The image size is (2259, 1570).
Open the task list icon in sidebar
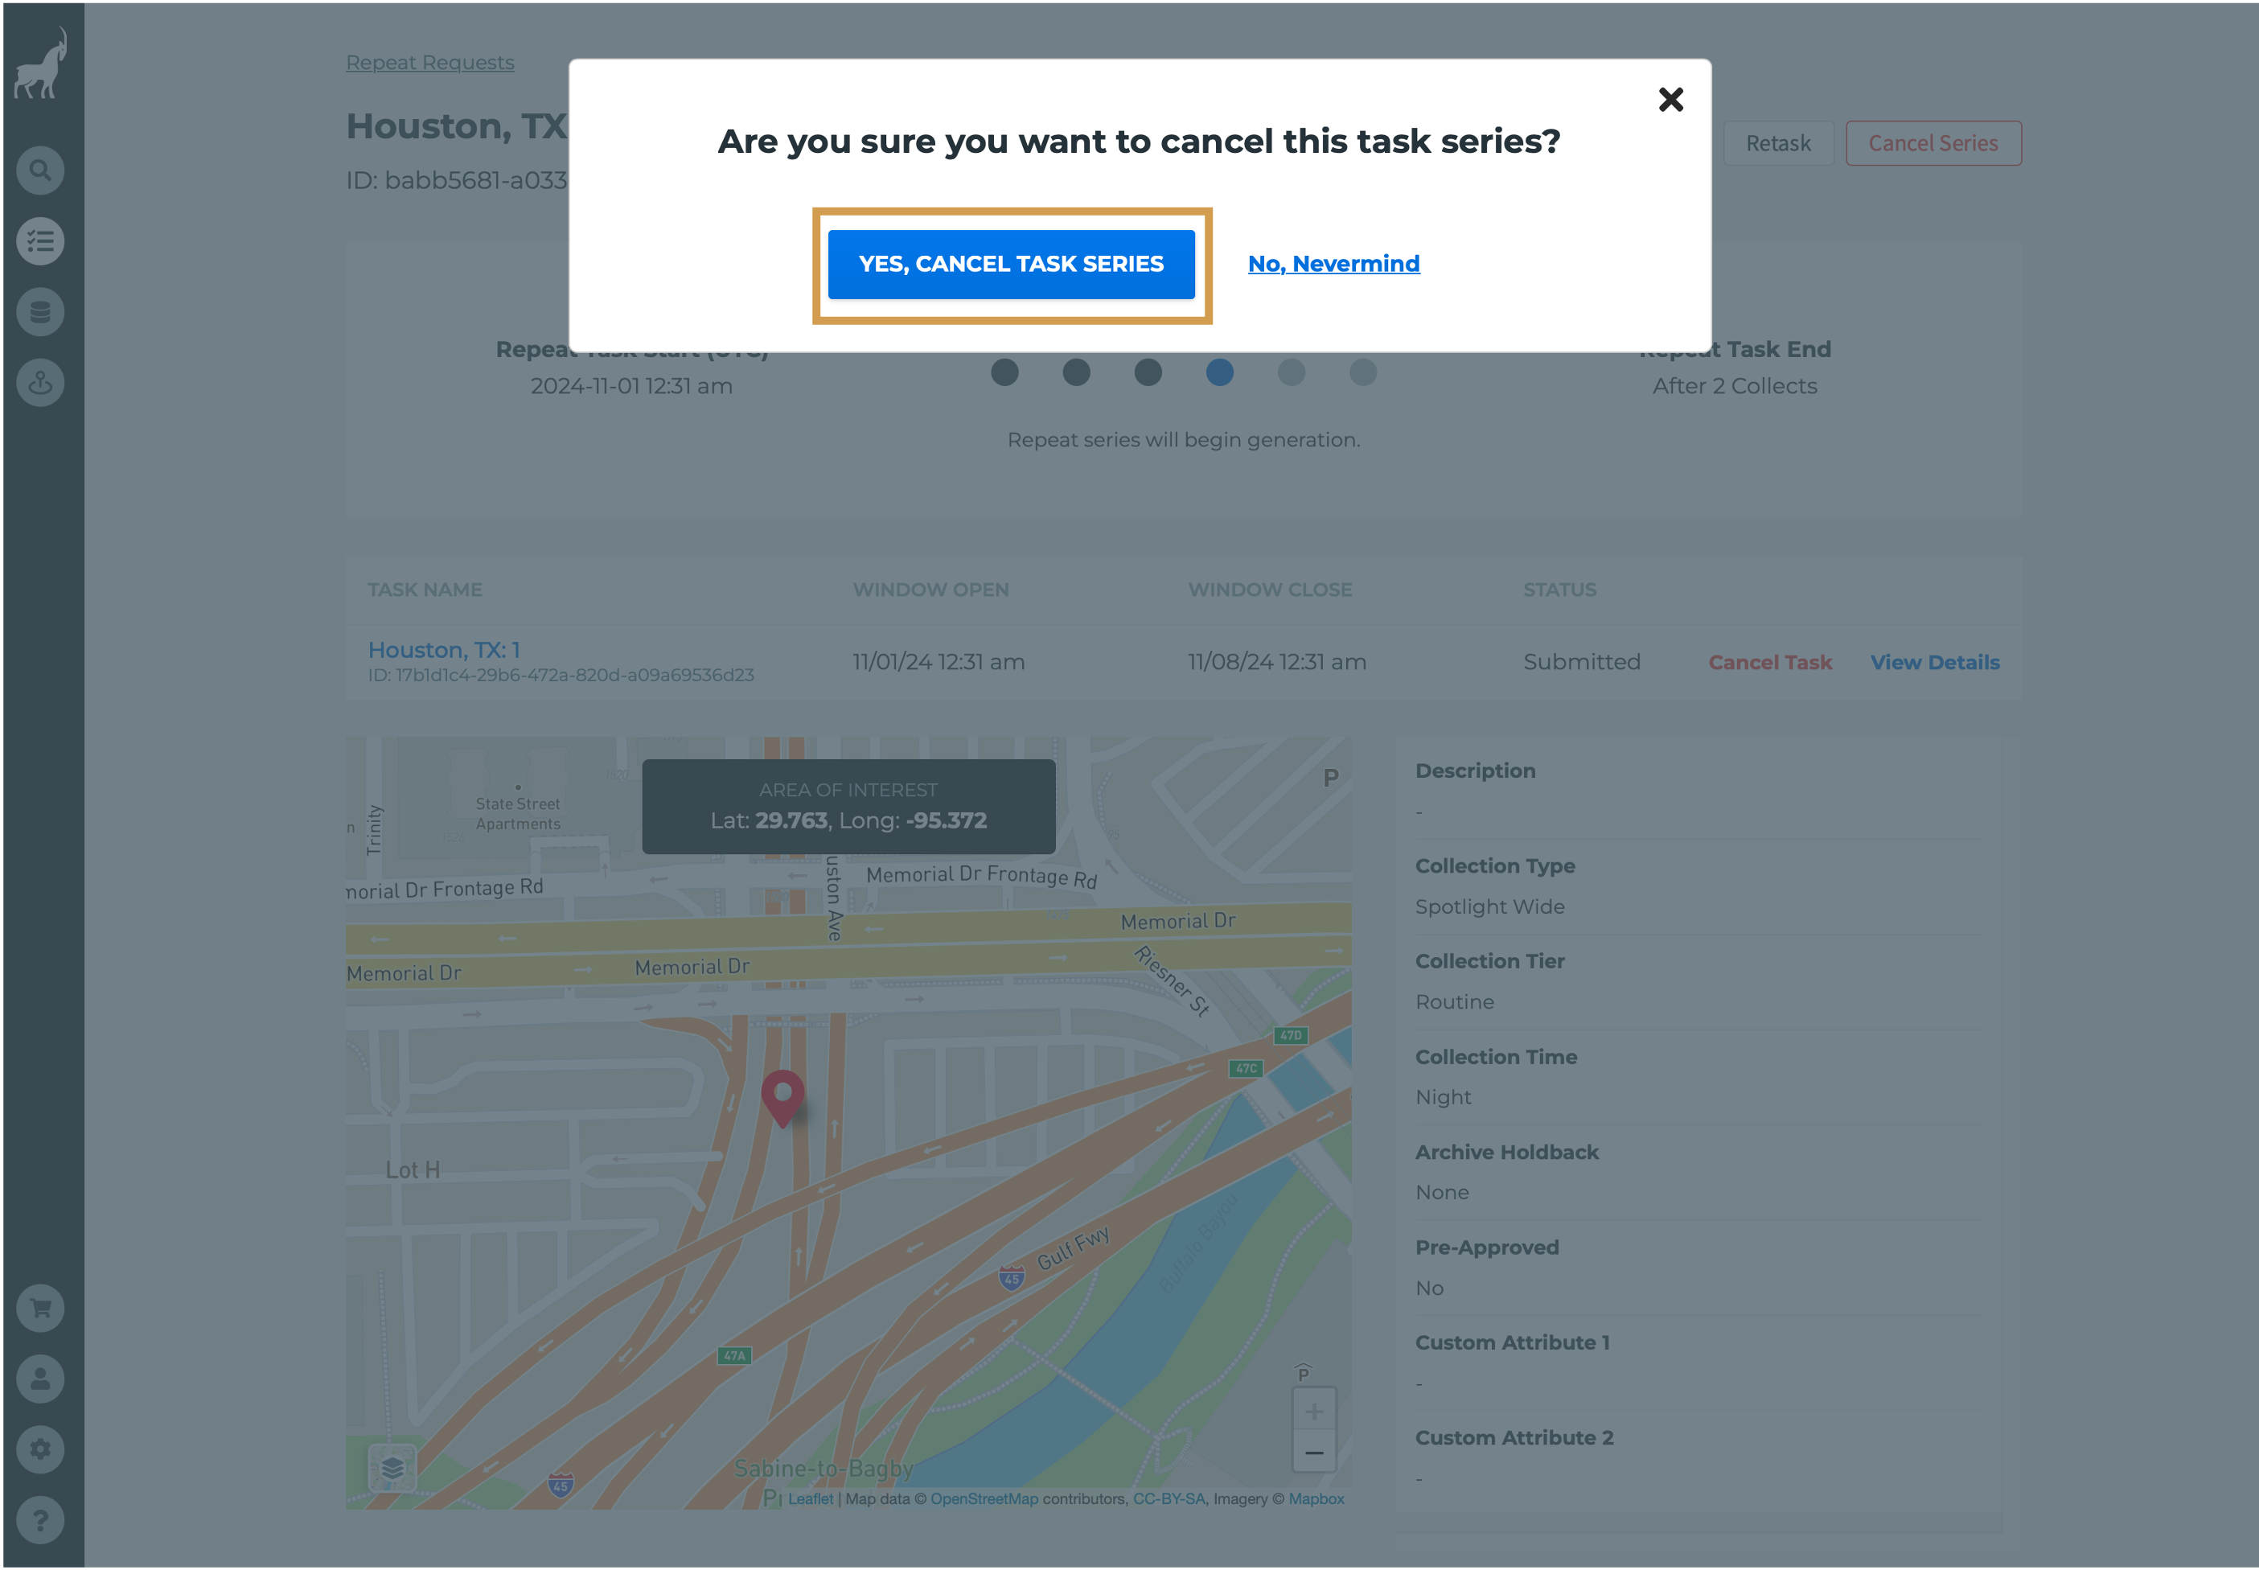pos(40,241)
